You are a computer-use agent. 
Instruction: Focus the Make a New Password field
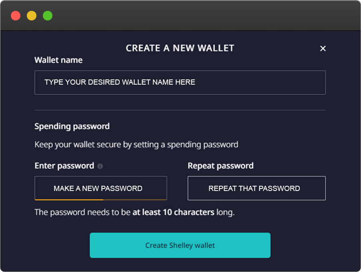pyautogui.click(x=101, y=188)
